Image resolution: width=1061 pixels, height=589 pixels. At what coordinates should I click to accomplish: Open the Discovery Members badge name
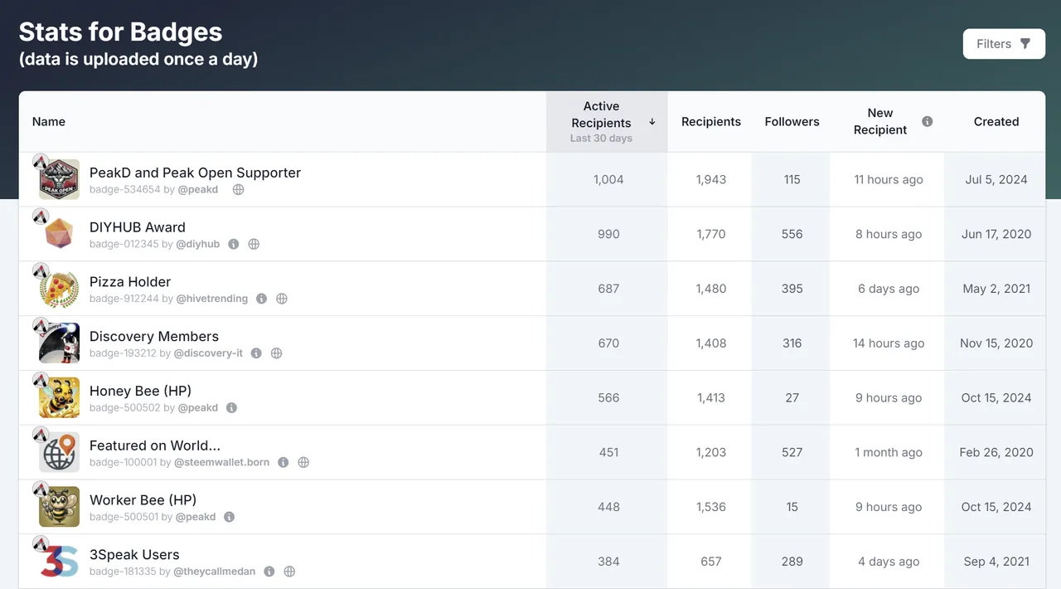154,337
